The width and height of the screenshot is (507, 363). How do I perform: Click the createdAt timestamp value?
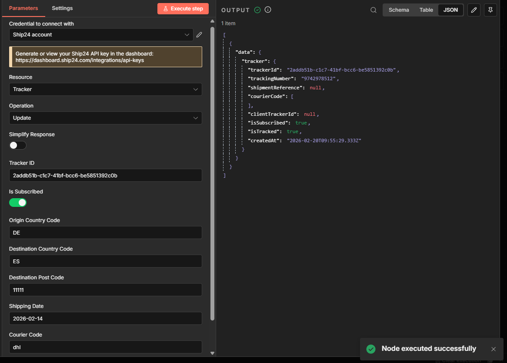324,141
